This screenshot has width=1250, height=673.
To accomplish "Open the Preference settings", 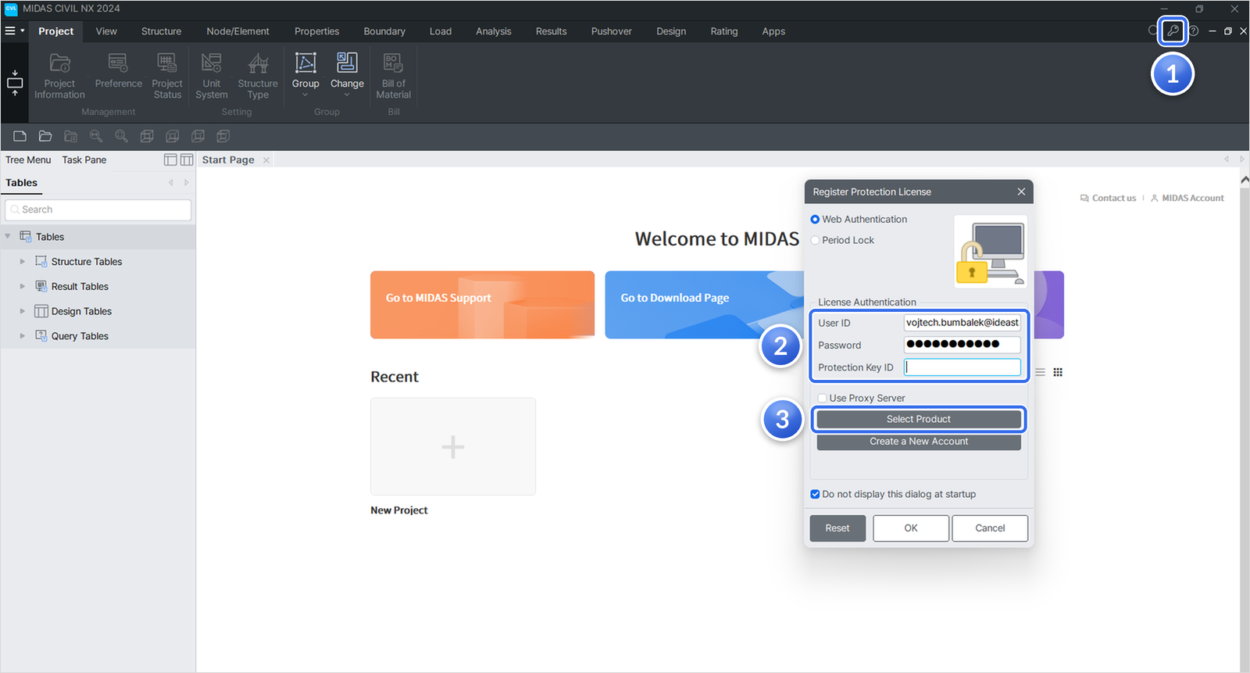I will pyautogui.click(x=119, y=70).
